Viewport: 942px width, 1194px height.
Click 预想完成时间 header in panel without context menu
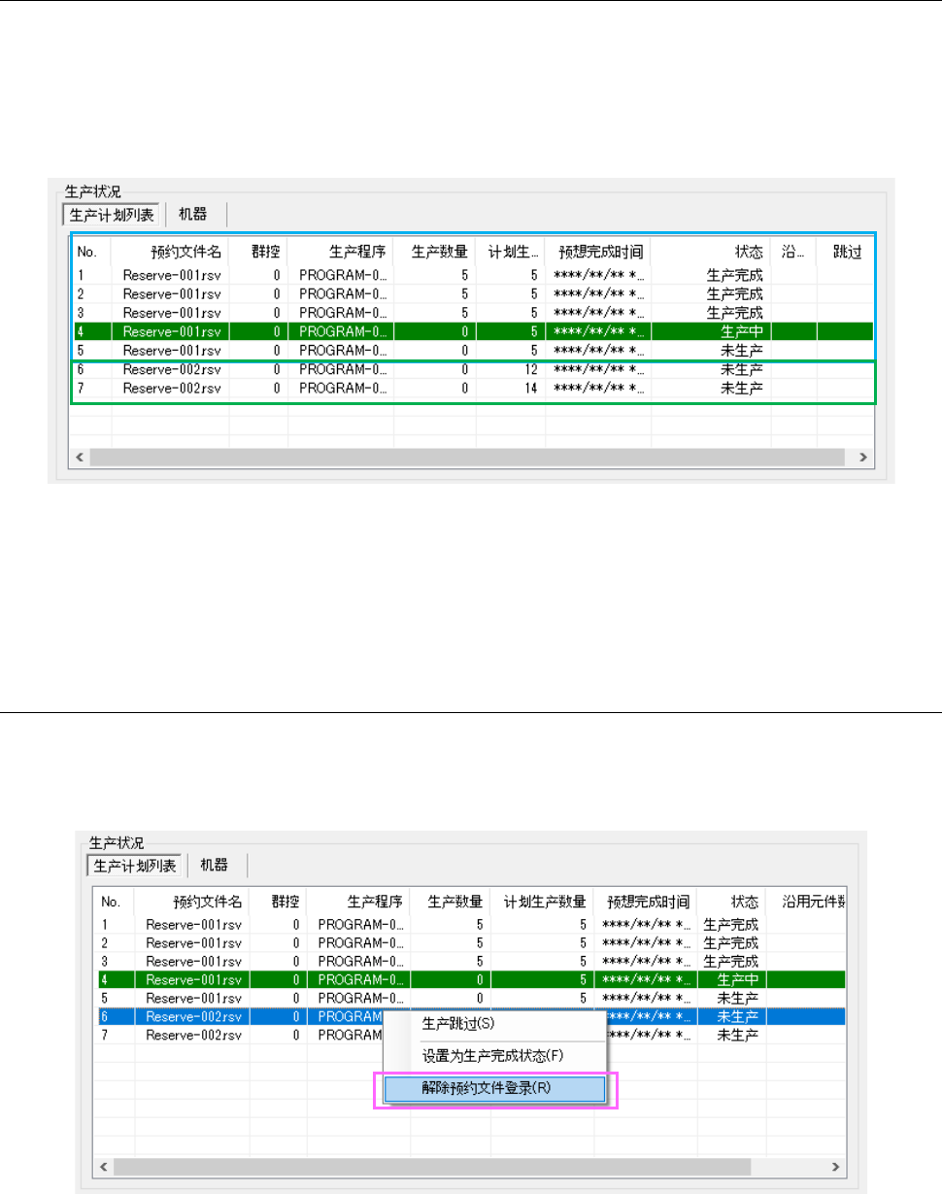pos(597,251)
